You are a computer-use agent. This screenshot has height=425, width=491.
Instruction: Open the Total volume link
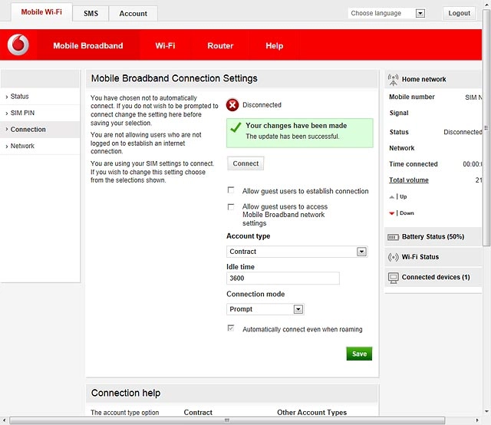[x=409, y=180]
